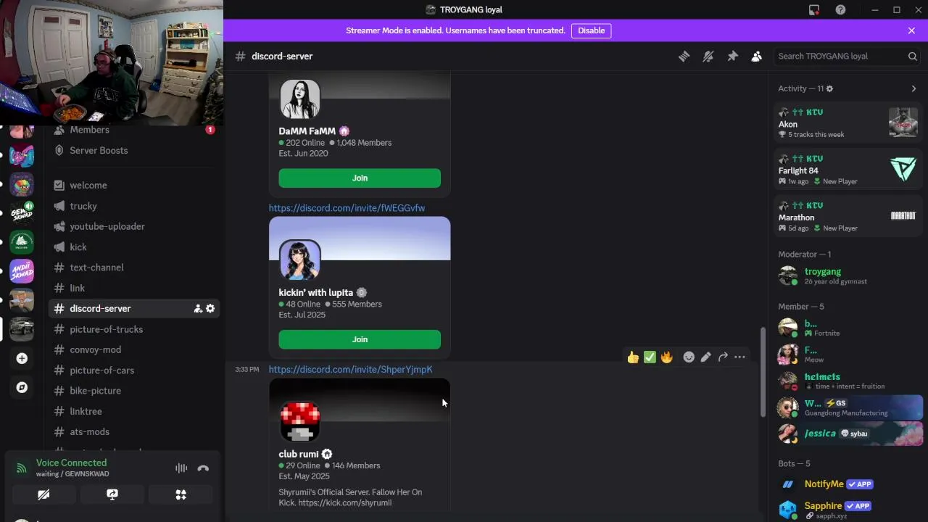Viewport: 928px width, 522px height.
Task: View member helmets profile
Action: (x=848, y=381)
